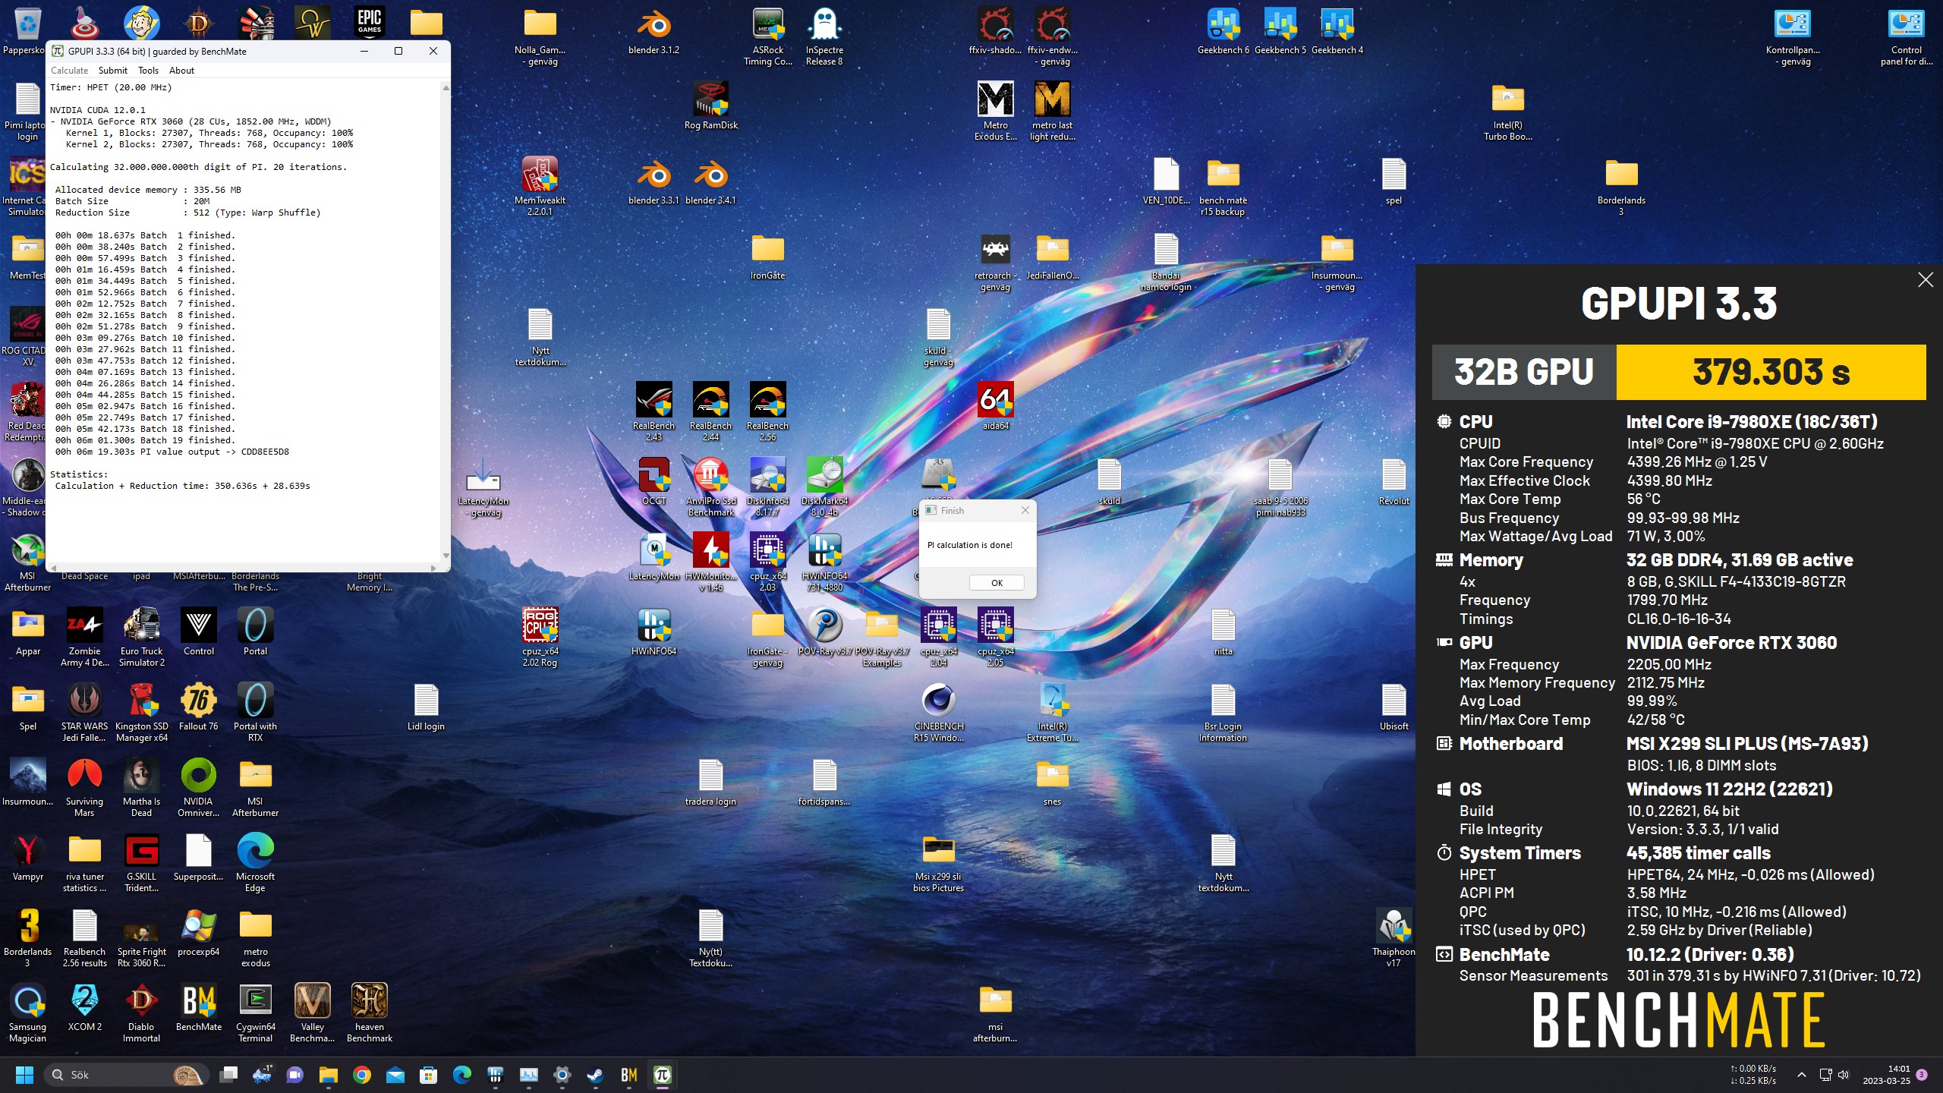Open the bench mate r15 backup folder
This screenshot has width=1943, height=1093.
[x=1223, y=187]
